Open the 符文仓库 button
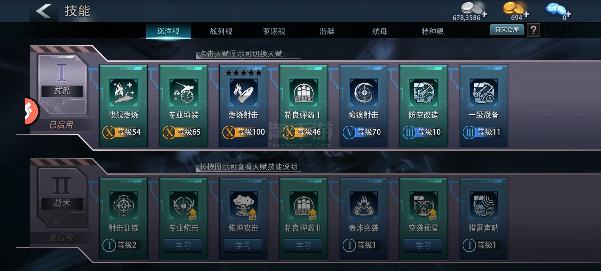The height and width of the screenshot is (271, 601). 507,30
